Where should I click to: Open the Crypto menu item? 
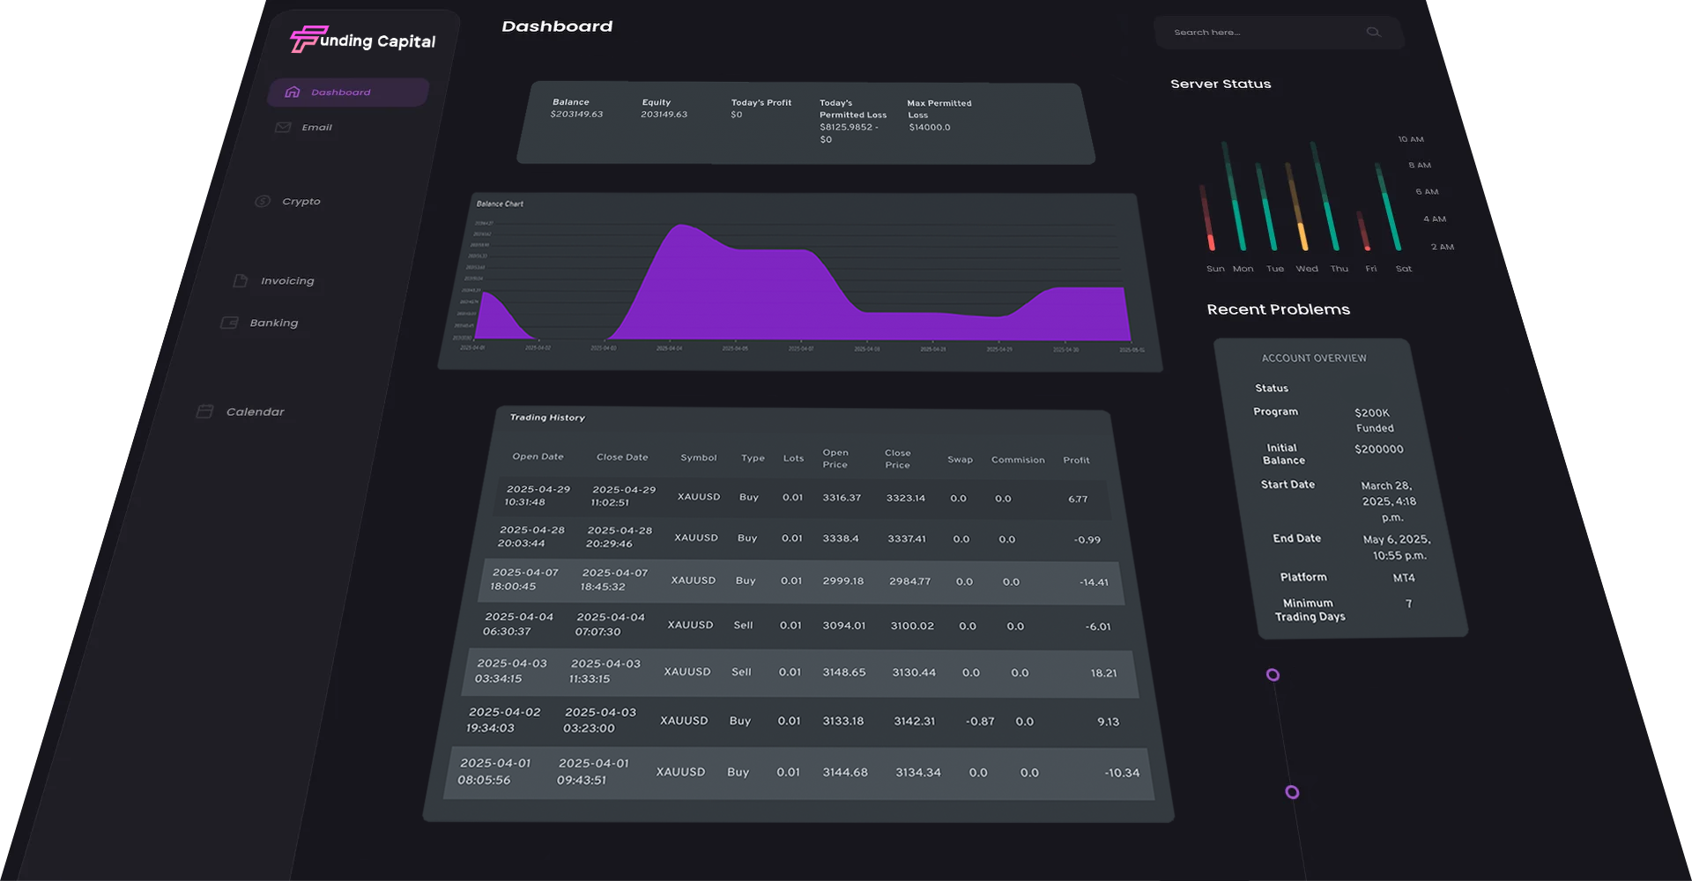tap(301, 202)
